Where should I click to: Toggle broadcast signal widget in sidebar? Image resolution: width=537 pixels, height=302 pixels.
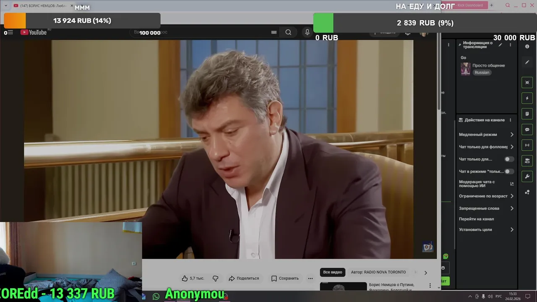[527, 145]
